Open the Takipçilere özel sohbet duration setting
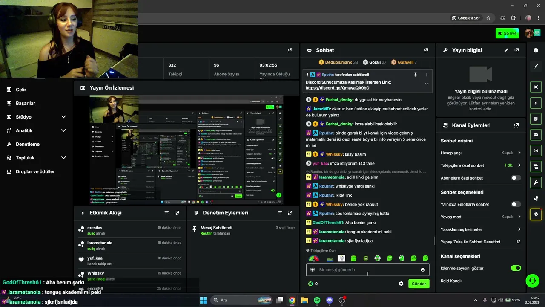The image size is (545, 307). point(481,165)
